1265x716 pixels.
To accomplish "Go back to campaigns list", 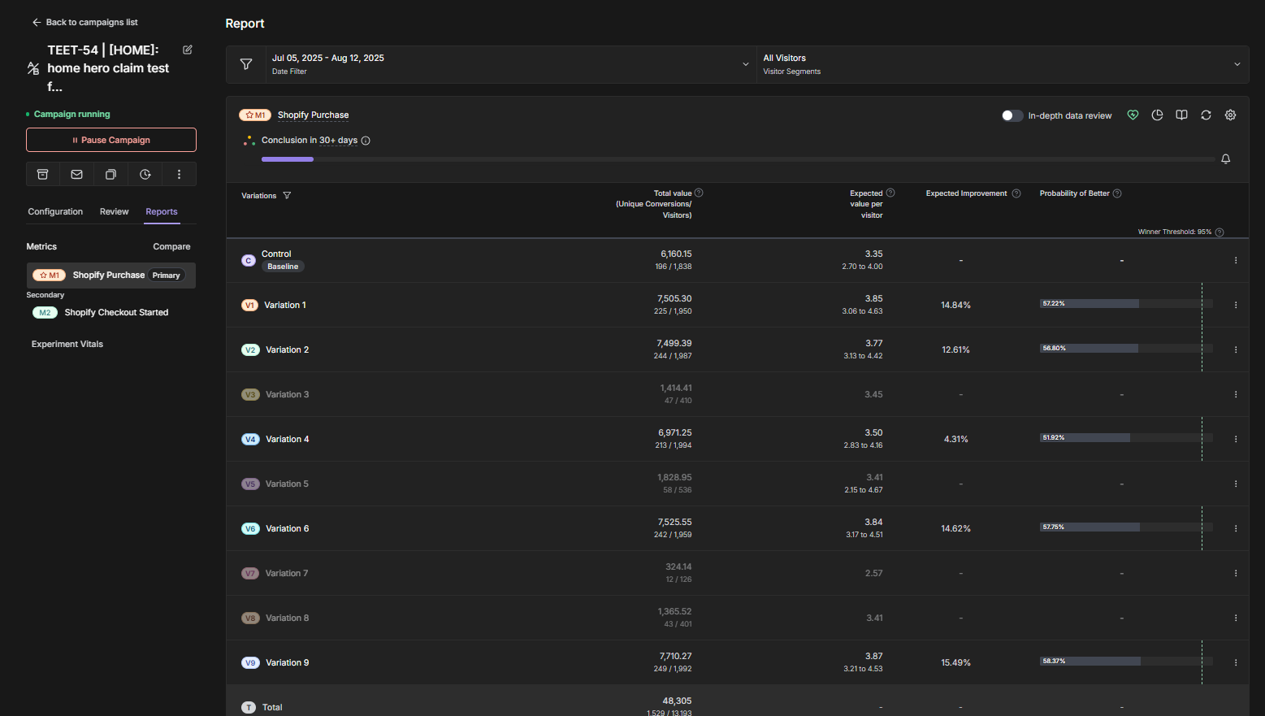I will pyautogui.click(x=84, y=22).
